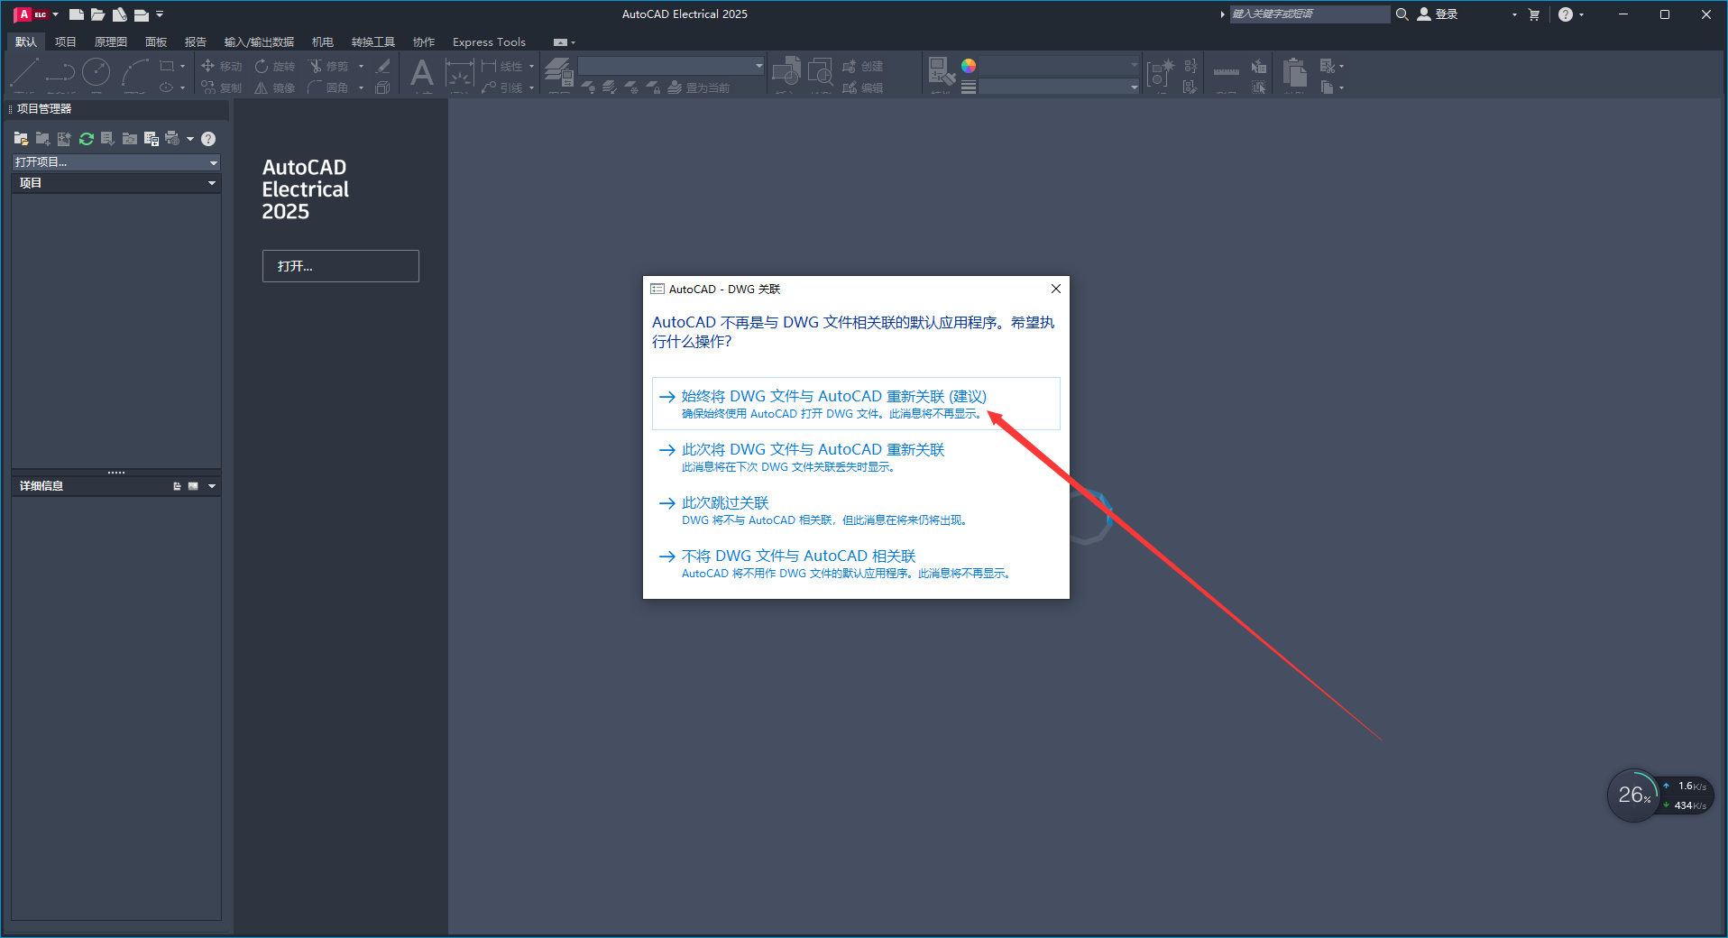Click the shopping cart icon in title bar
This screenshot has width=1728, height=938.
coord(1534,14)
